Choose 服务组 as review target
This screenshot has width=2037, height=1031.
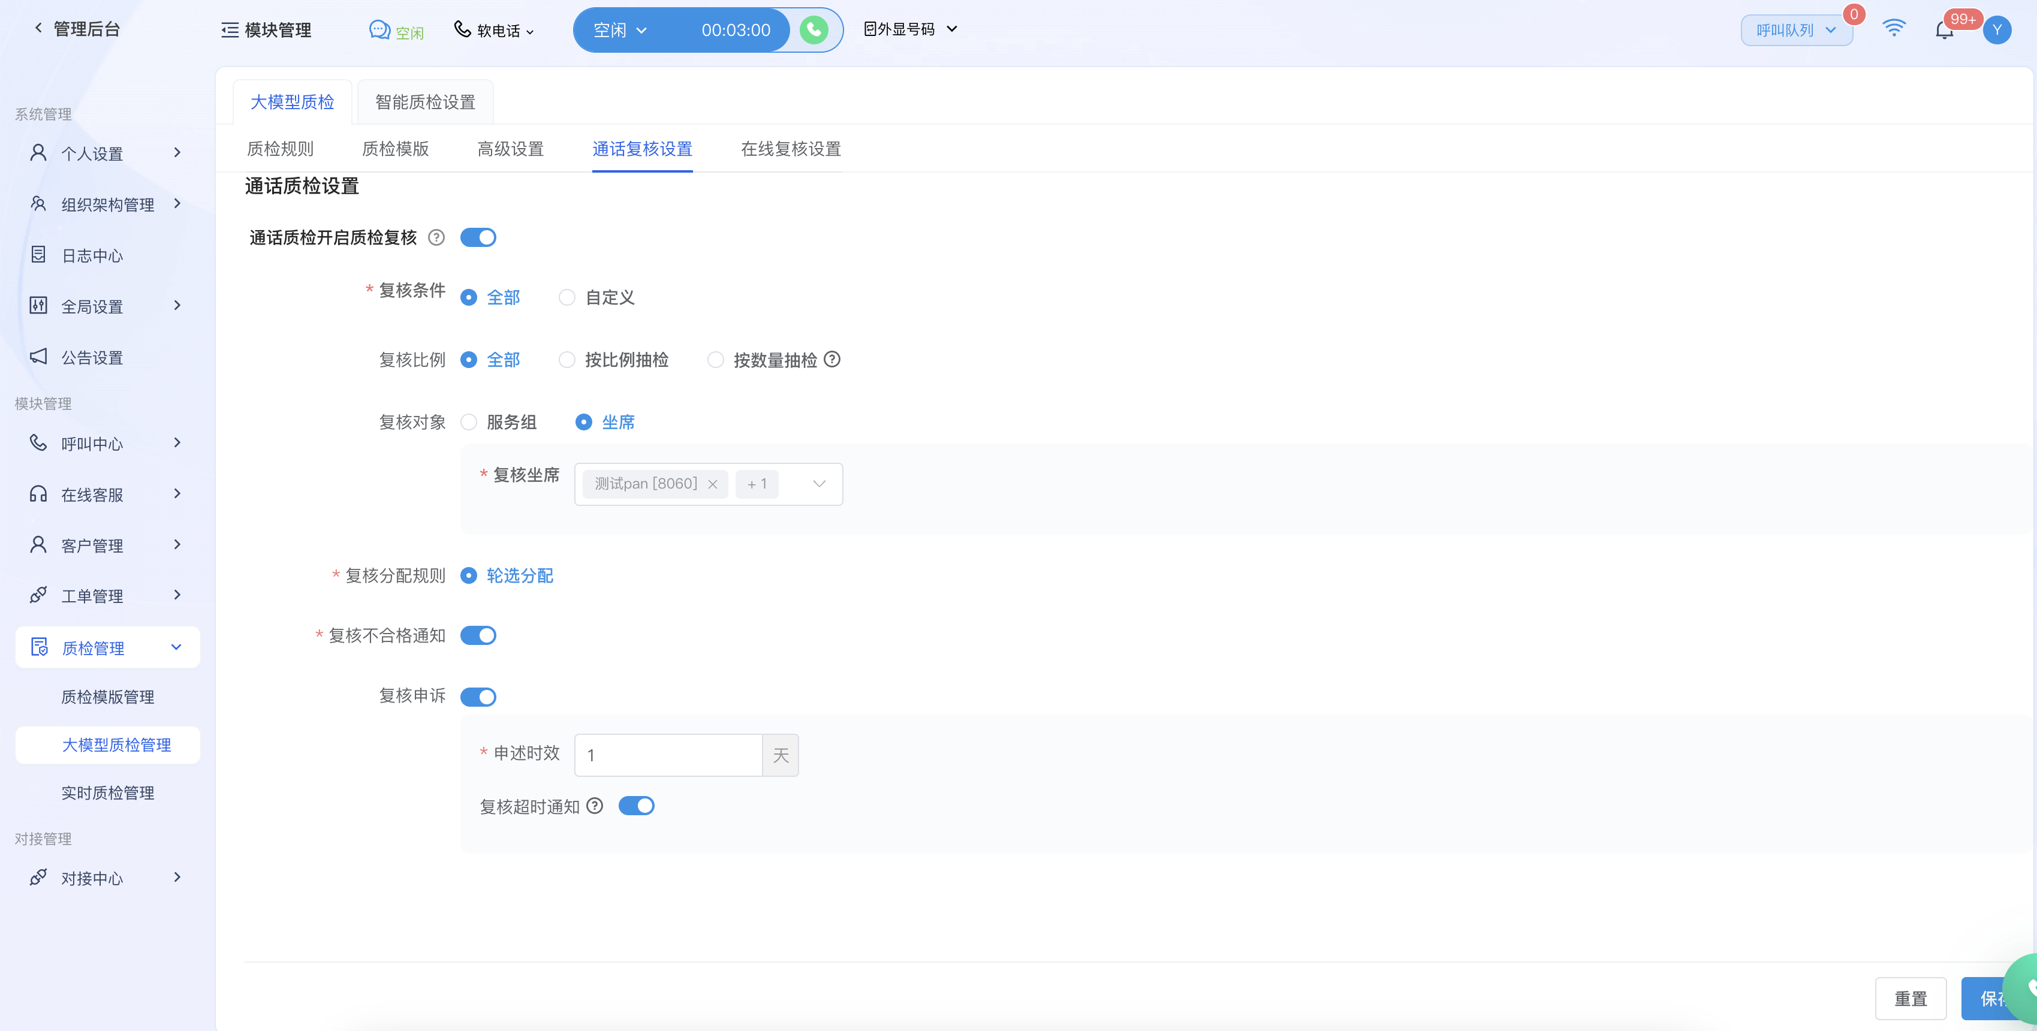click(x=469, y=422)
